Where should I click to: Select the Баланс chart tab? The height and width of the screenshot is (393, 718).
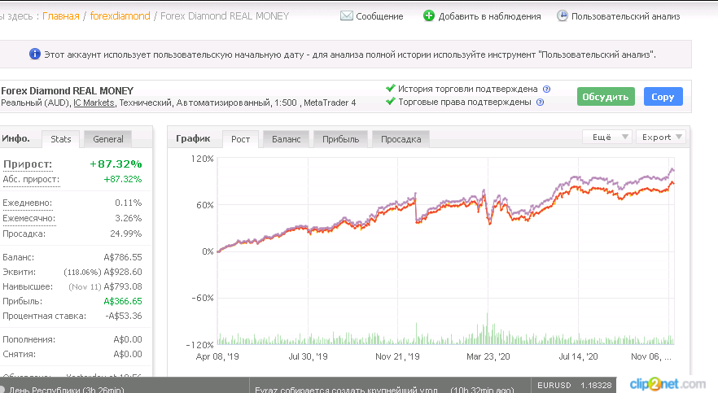click(x=287, y=139)
